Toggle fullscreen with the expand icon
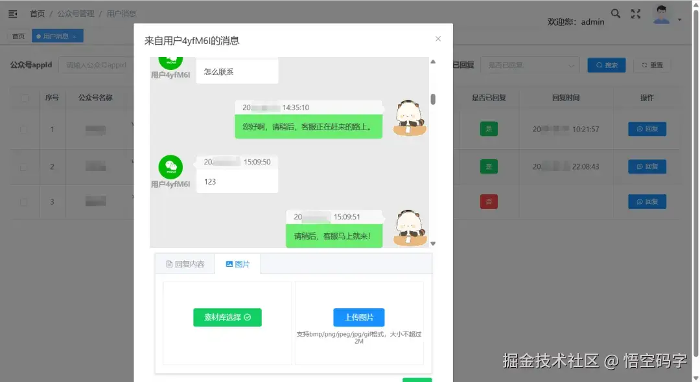This screenshot has height=382, width=700. [636, 13]
